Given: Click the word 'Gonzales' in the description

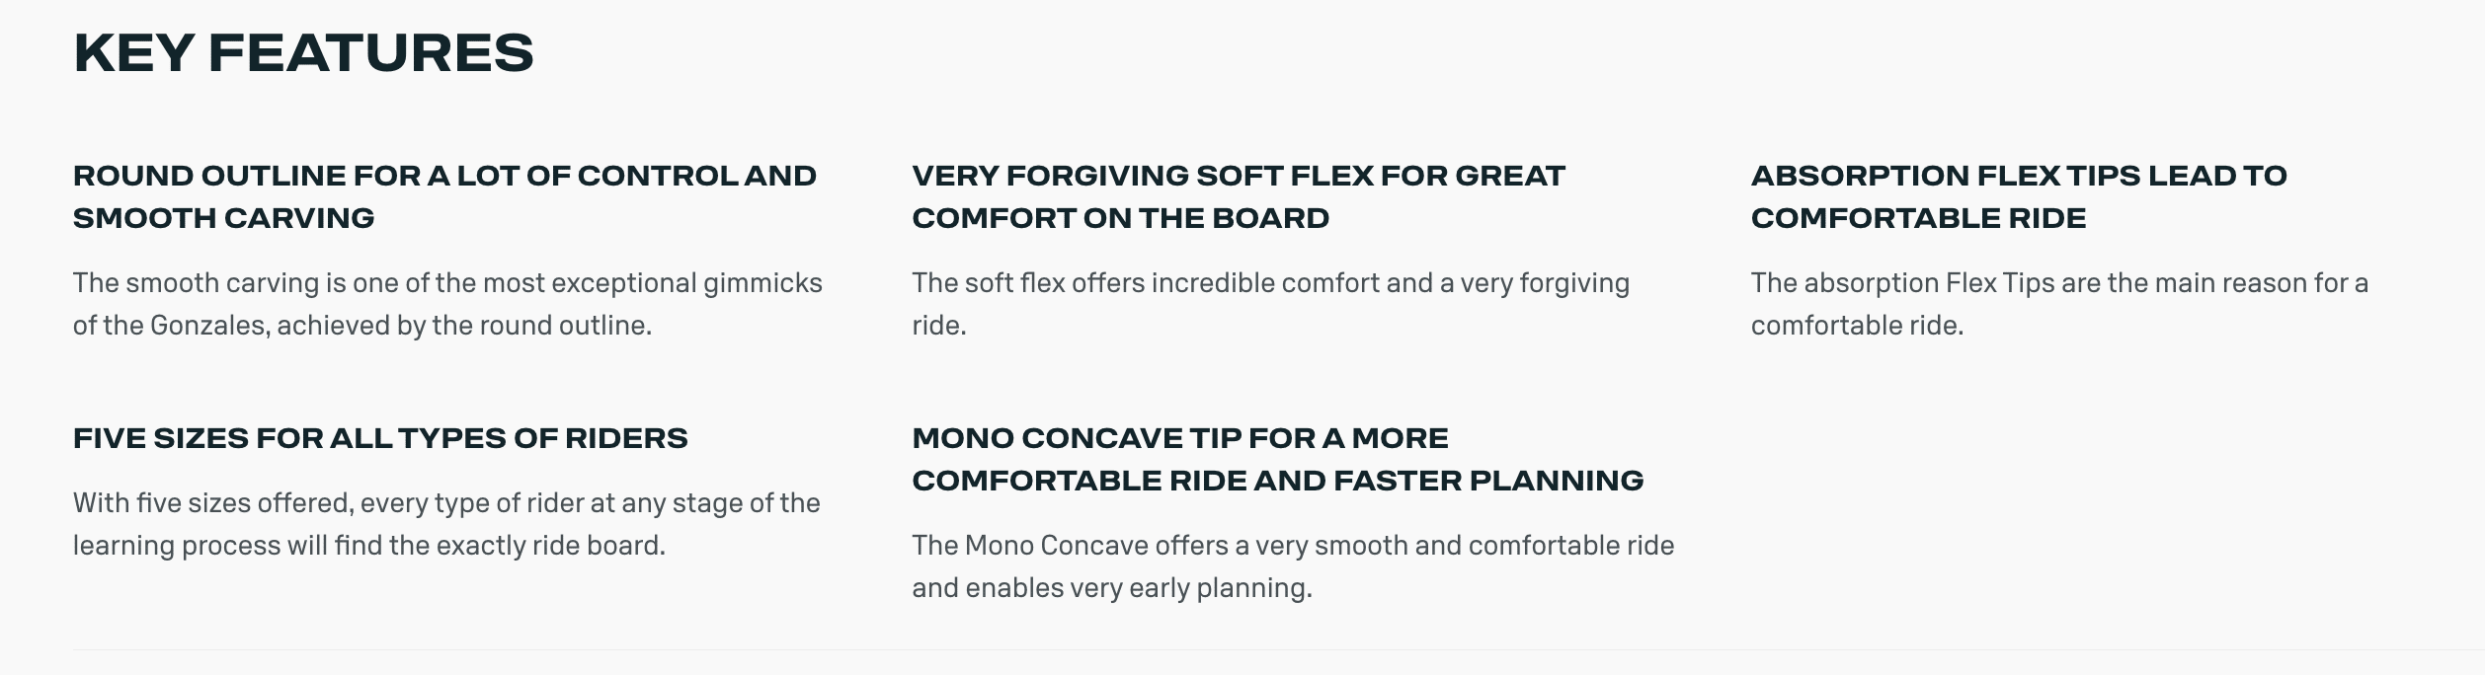Looking at the screenshot, I should [209, 326].
